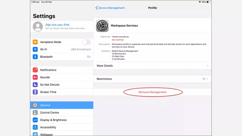Tap the General gear icon
242x136 pixels.
(x=35, y=105)
